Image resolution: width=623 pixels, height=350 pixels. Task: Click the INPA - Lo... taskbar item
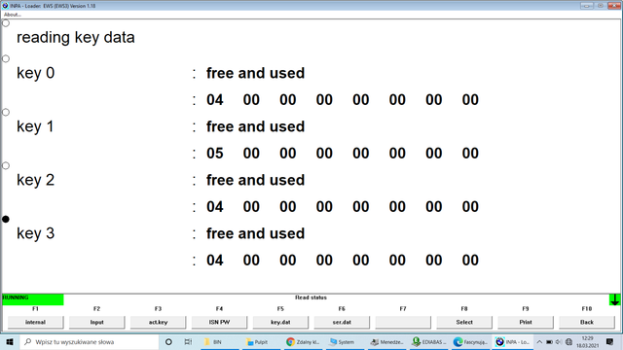pyautogui.click(x=513, y=341)
